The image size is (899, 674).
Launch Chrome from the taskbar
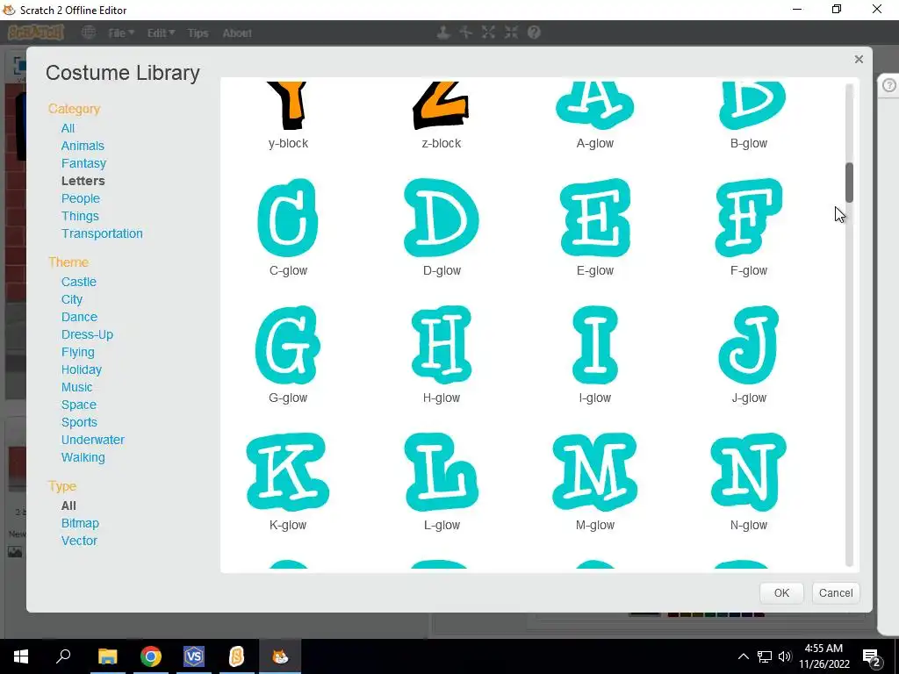tap(151, 656)
